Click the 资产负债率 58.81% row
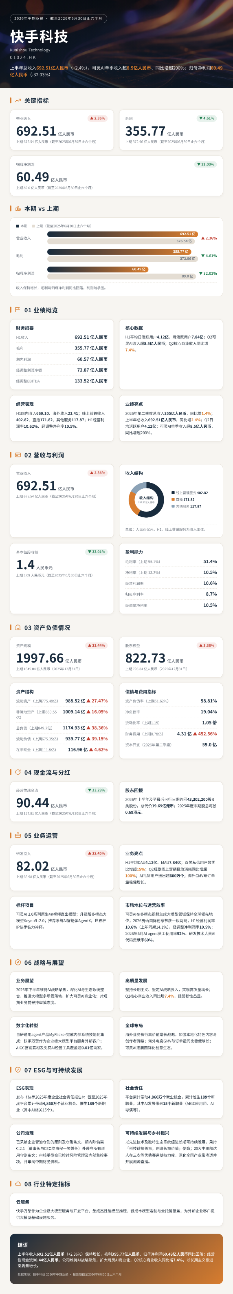This screenshot has height=1294, width=233. point(171,701)
